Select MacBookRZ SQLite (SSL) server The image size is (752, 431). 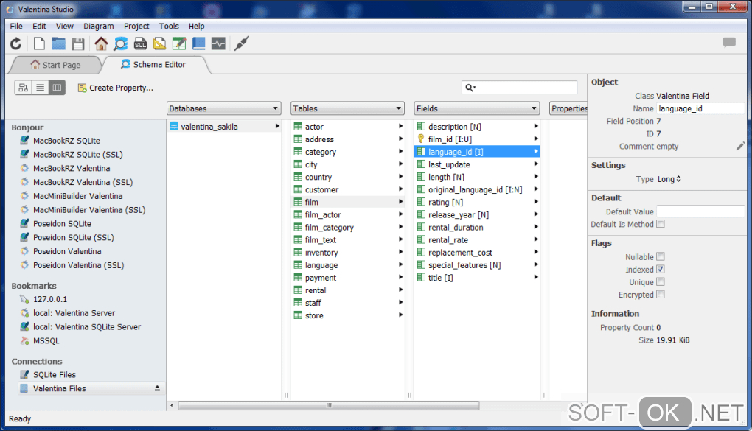pyautogui.click(x=77, y=155)
